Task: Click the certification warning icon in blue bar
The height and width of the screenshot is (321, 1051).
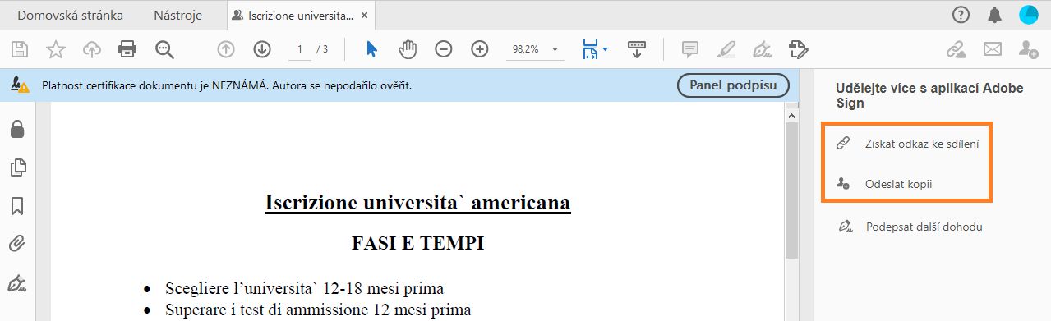Action: pyautogui.click(x=20, y=85)
